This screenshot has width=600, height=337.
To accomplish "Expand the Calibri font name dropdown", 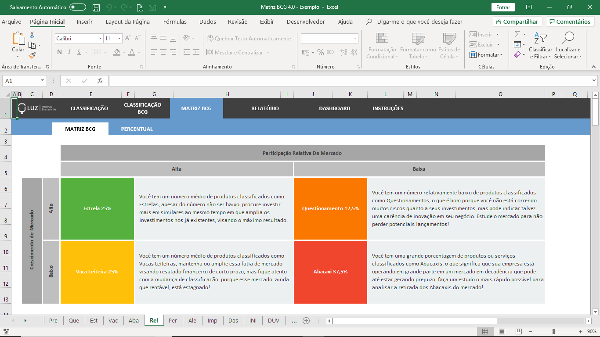I will click(100, 39).
